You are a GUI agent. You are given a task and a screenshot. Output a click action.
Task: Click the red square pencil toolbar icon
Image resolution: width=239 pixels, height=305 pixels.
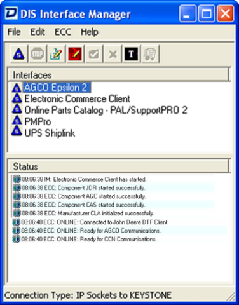click(x=75, y=54)
